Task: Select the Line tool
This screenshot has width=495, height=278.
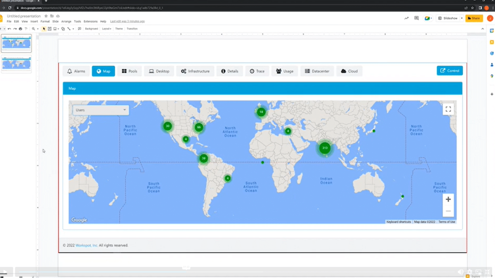Action: [x=69, y=28]
